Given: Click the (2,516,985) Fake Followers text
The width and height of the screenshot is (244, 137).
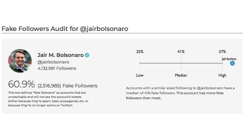Looking at the screenshot, I should [68, 86].
